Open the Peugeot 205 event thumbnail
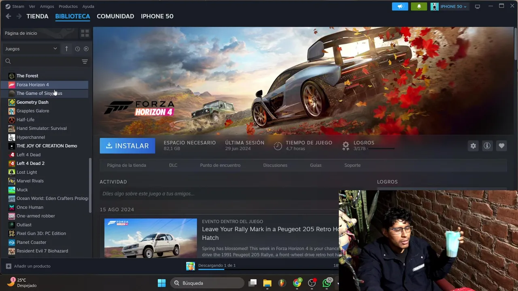Screen dimensions: 518x291 [x=151, y=238]
